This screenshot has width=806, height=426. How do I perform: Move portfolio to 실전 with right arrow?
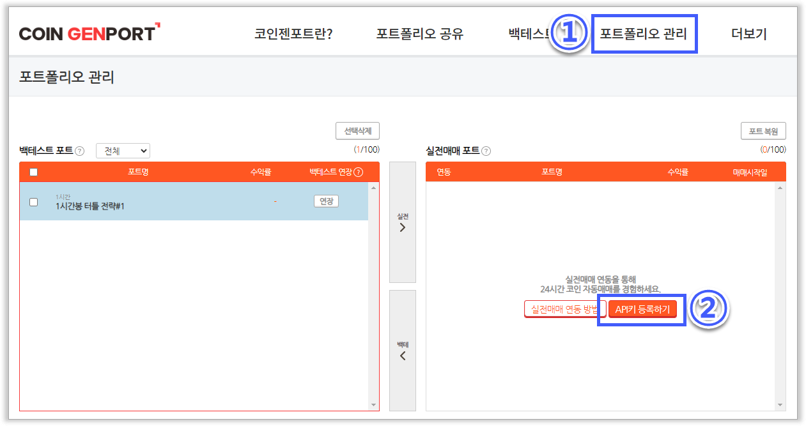click(x=402, y=223)
